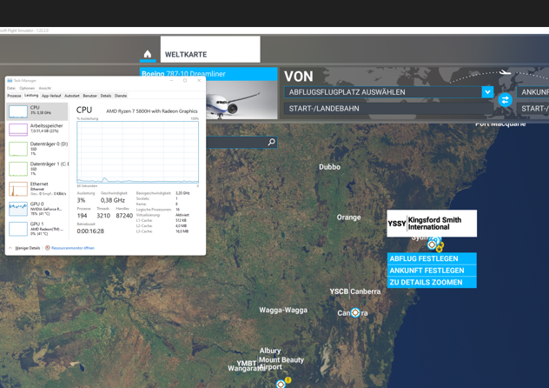549x388 pixels.
Task: Click the Sydney airport marker on the map
Action: 433,244
